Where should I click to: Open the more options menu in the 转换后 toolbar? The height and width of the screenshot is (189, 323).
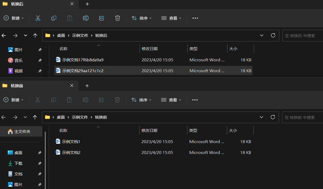point(195,18)
